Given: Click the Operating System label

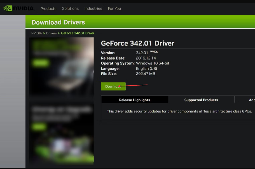Looking at the screenshot, I should 118,63.
